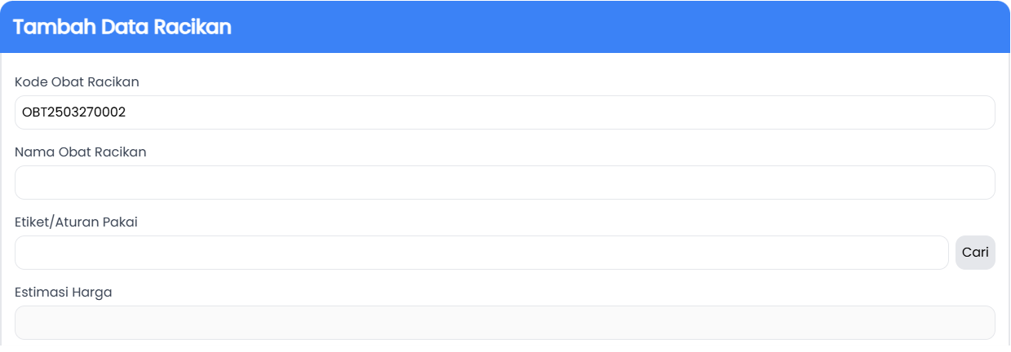This screenshot has width=1011, height=352.
Task: Click the "Estimasi Harga" label
Action: pos(64,292)
